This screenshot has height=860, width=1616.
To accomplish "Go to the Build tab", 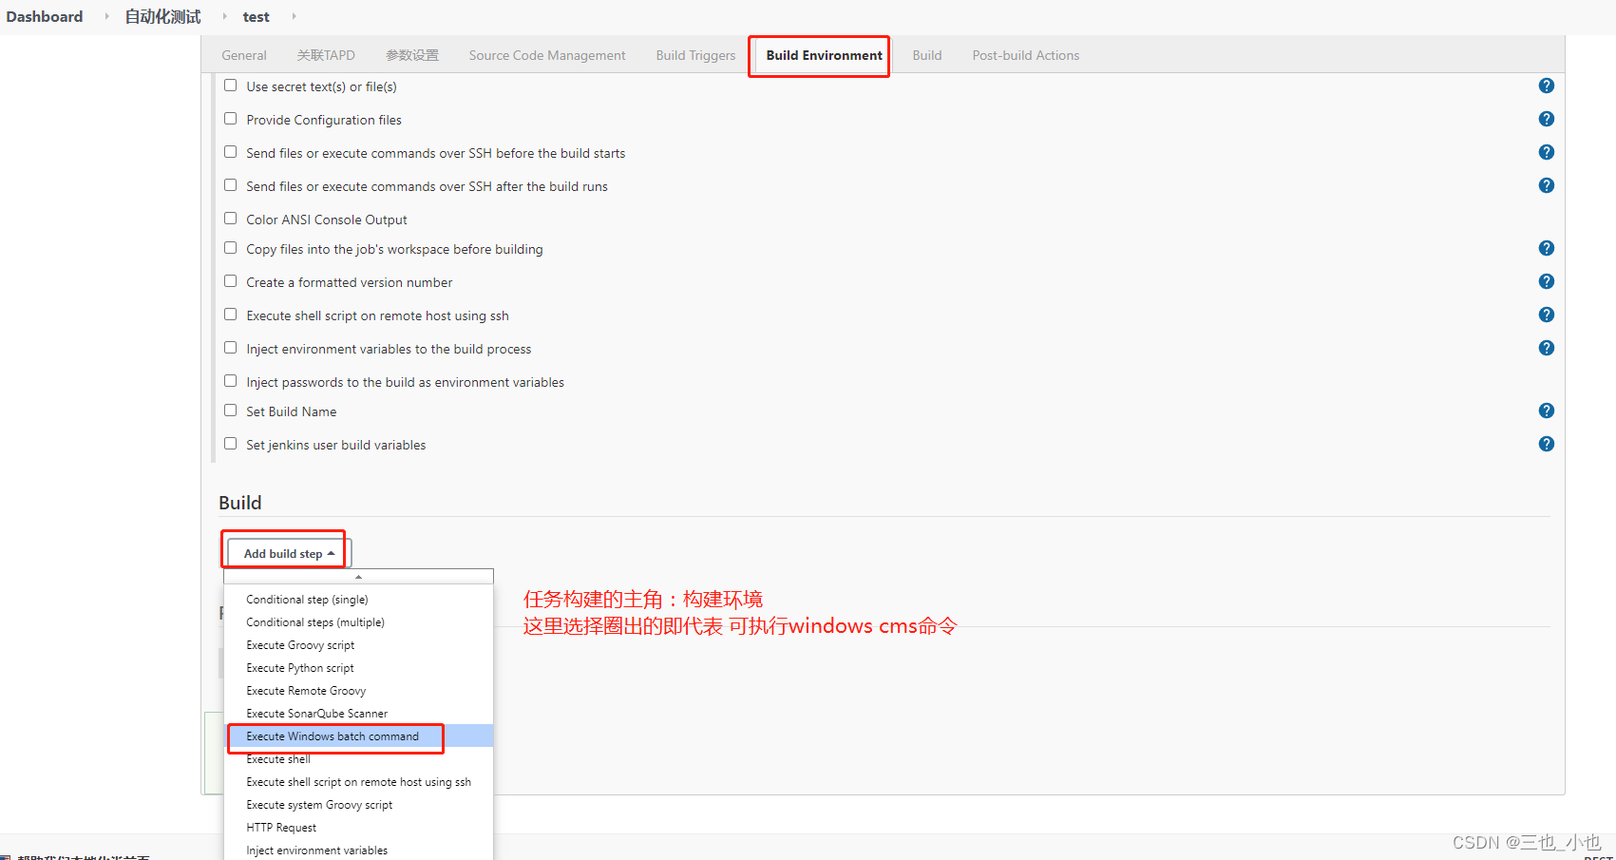I will click(927, 55).
